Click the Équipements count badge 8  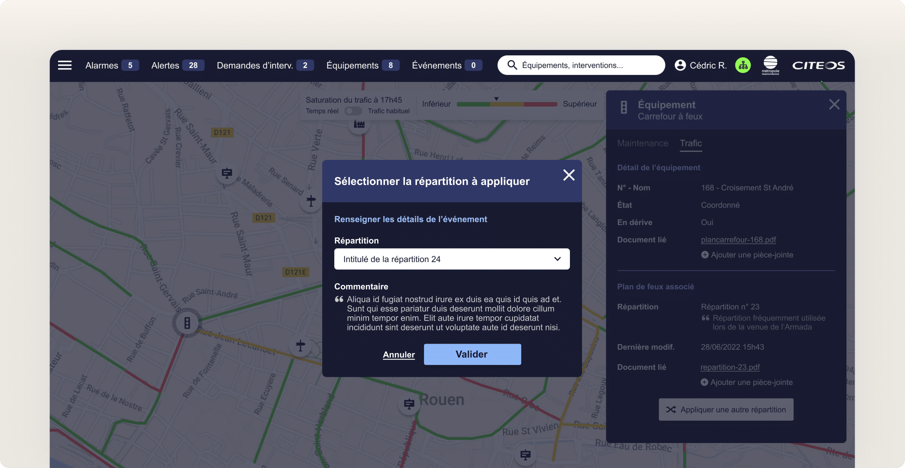click(x=390, y=65)
